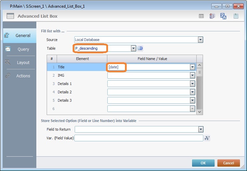Viewport: 247px width, 171px height.
Task: Expand the Source dropdown
Action: [x=200, y=40]
